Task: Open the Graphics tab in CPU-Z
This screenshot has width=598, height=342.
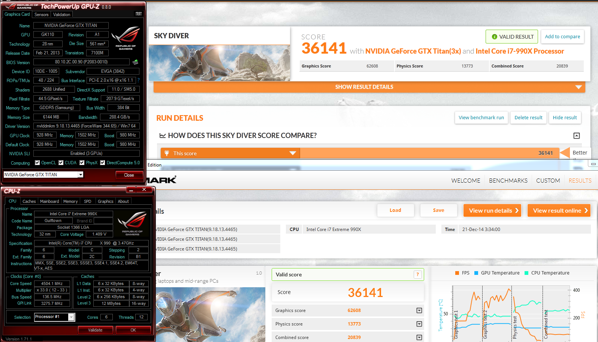Action: [105, 201]
